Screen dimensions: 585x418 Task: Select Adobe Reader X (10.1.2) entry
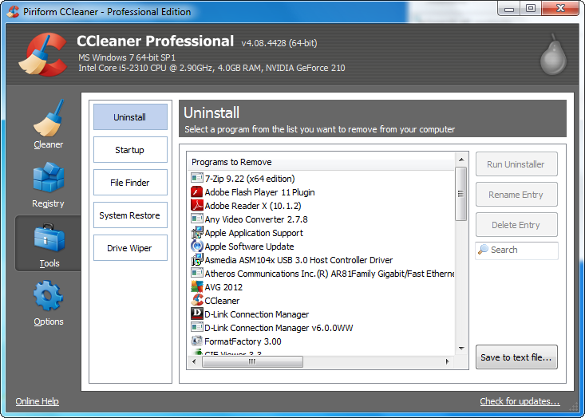(x=253, y=206)
